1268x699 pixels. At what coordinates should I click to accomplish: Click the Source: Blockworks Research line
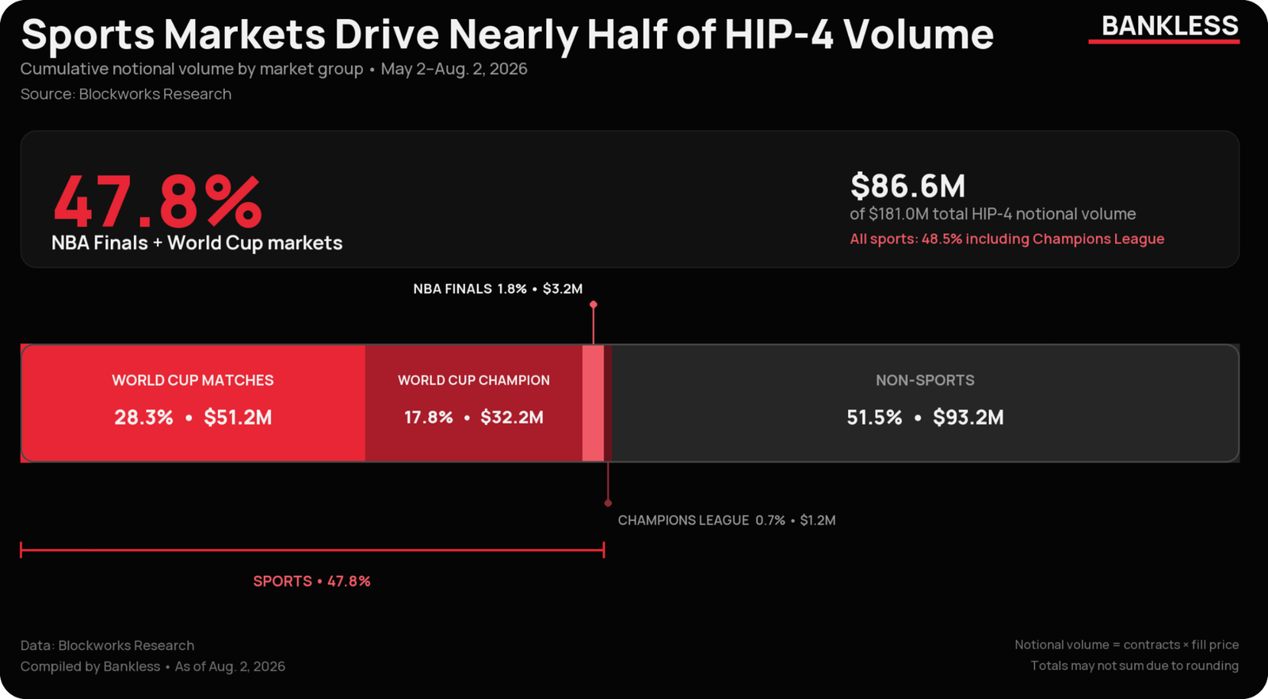click(126, 94)
